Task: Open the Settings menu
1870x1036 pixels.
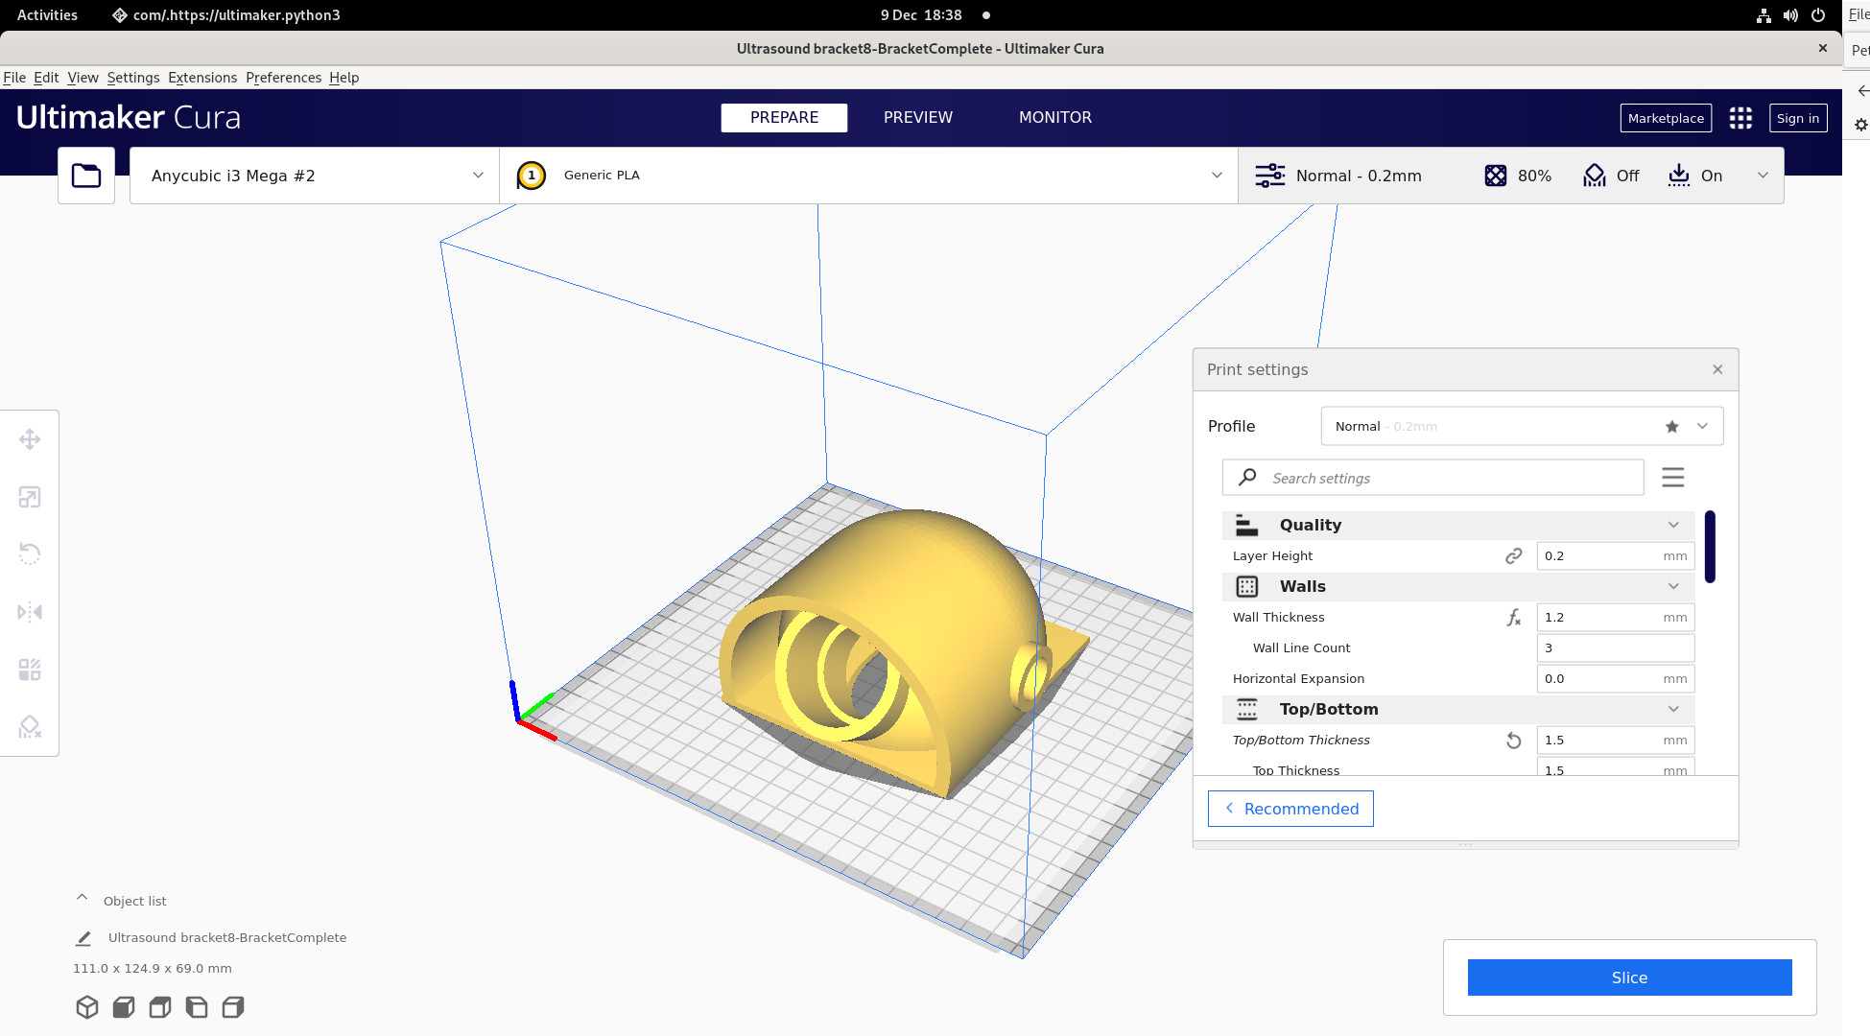Action: coord(133,78)
